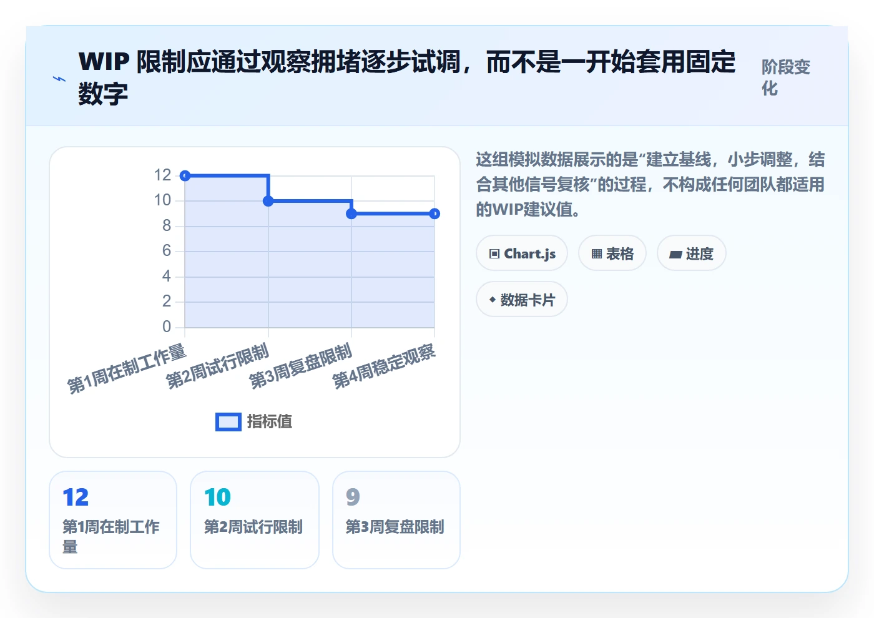Click the week 4 data point at 9
The height and width of the screenshot is (618, 874).
click(435, 213)
